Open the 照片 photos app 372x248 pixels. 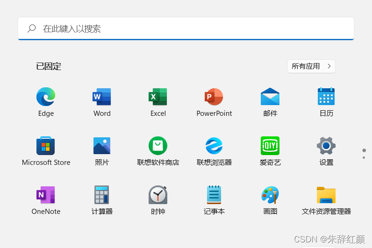tap(102, 146)
